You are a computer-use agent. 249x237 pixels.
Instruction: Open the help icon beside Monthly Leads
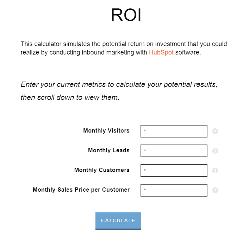tap(215, 151)
